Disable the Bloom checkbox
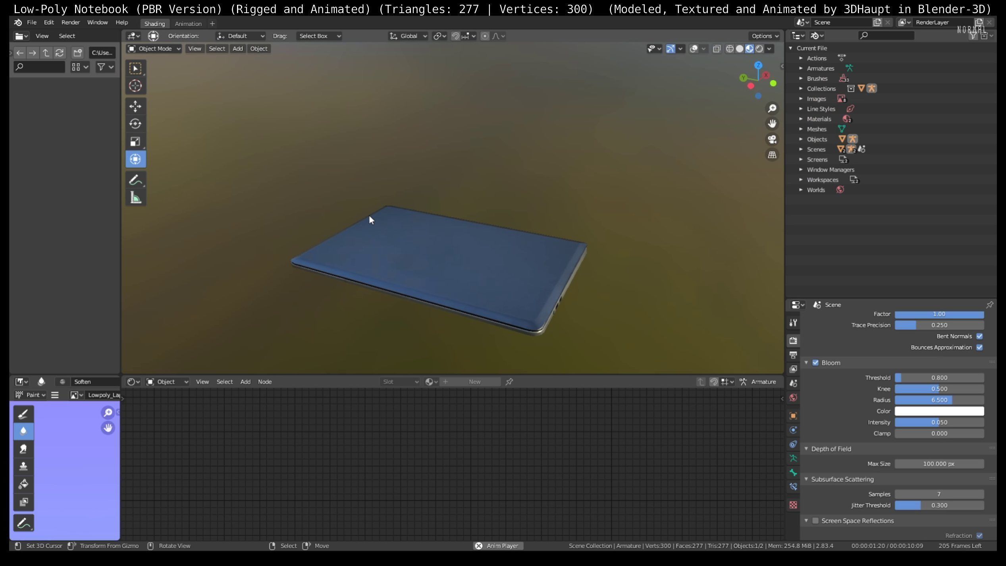Image resolution: width=1006 pixels, height=566 pixels. click(815, 363)
